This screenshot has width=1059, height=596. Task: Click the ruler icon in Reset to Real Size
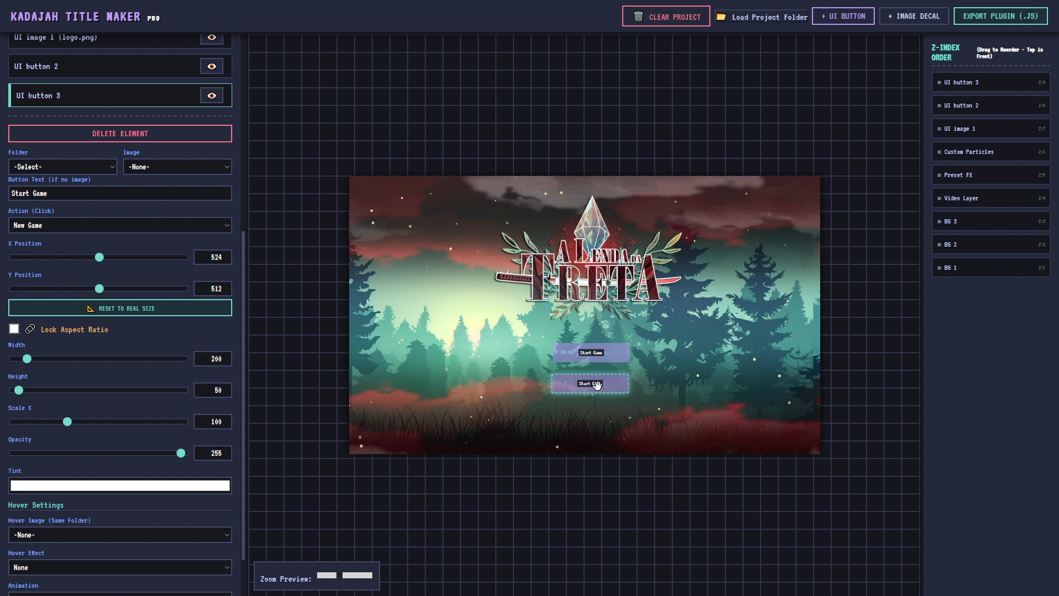click(90, 308)
